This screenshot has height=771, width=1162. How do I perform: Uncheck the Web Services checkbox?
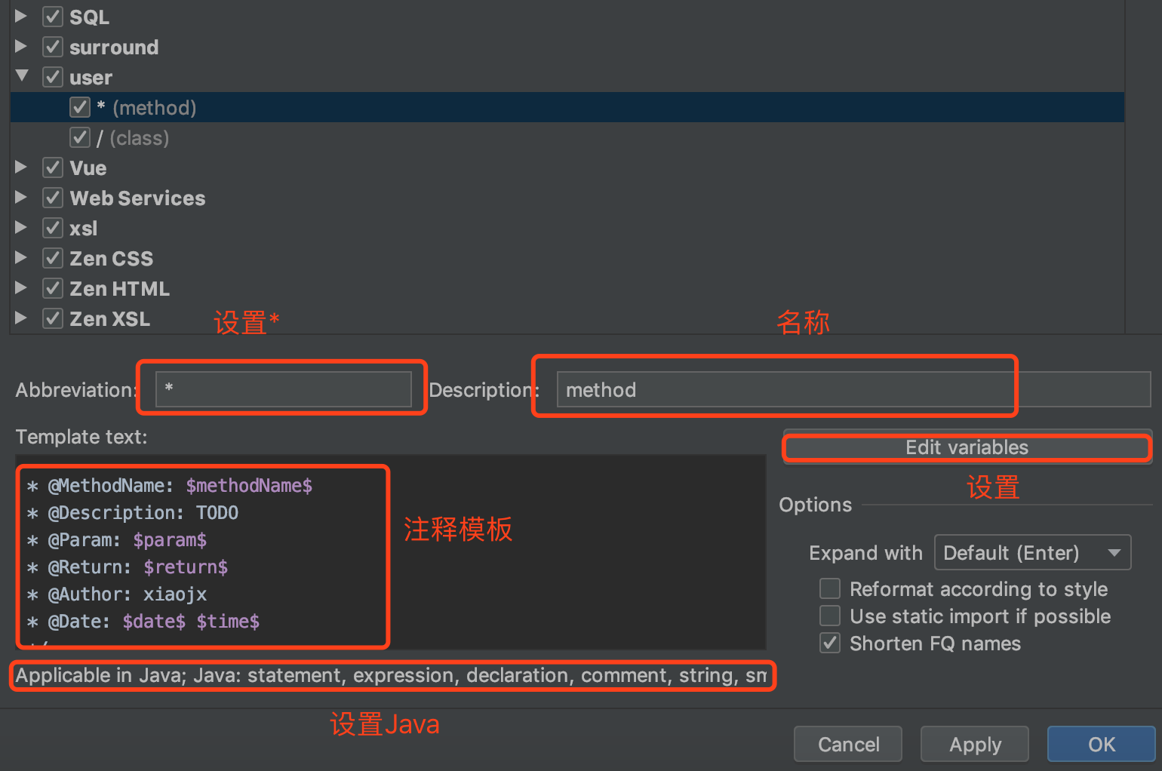tap(53, 198)
